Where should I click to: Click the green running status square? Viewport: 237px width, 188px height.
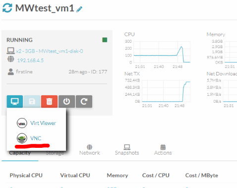(105, 40)
